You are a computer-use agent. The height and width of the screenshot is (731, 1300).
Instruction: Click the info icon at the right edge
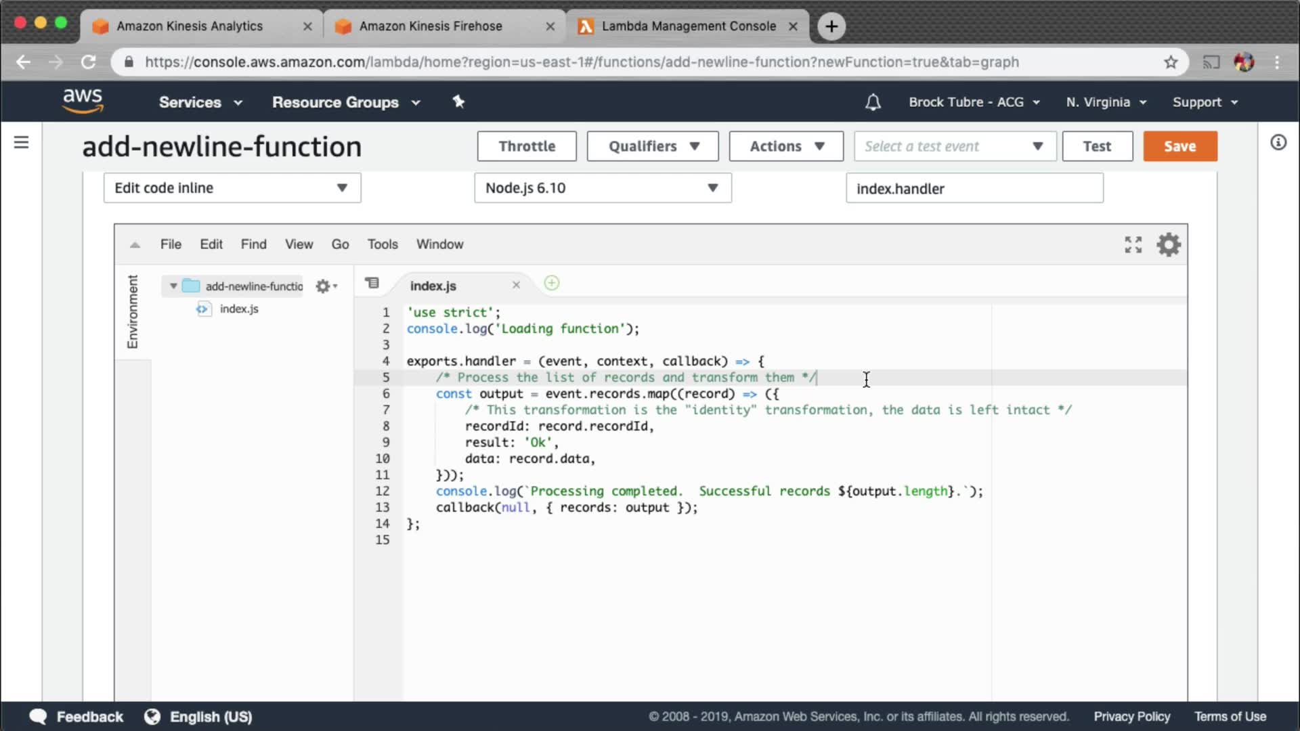pos(1278,142)
